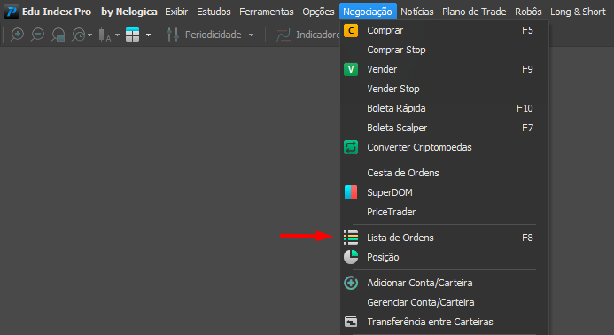Open the Robôs menu
Image resolution: width=614 pixels, height=335 pixels.
(528, 12)
